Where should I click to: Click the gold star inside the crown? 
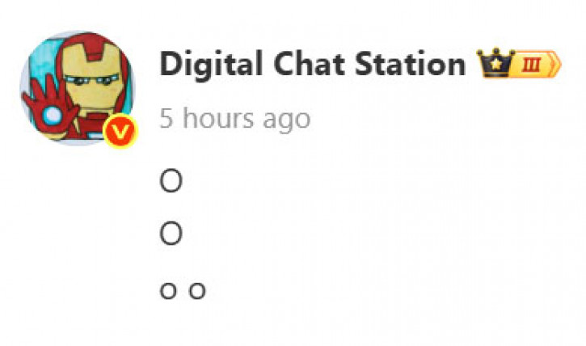coord(495,65)
